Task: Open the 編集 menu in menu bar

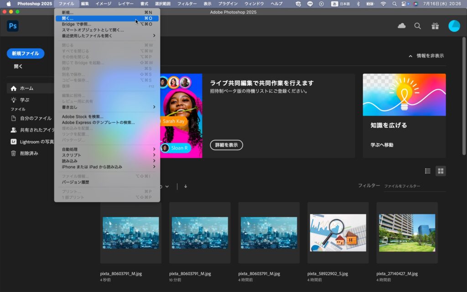Action: click(x=85, y=4)
